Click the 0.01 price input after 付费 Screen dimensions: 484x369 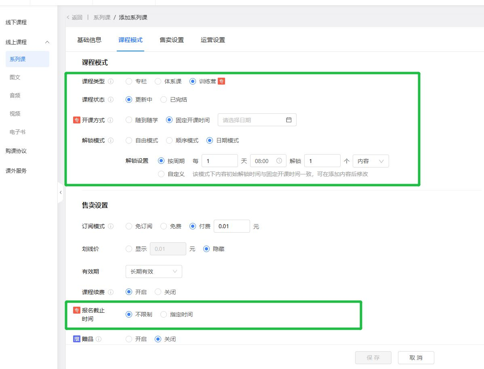[232, 226]
